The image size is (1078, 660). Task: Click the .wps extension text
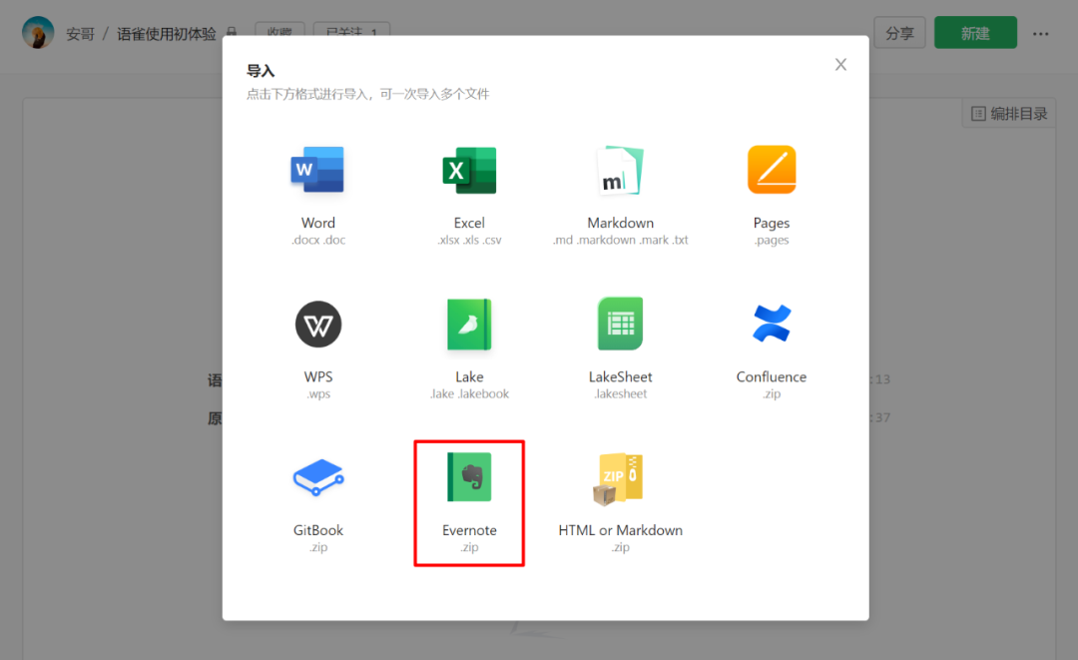click(318, 394)
